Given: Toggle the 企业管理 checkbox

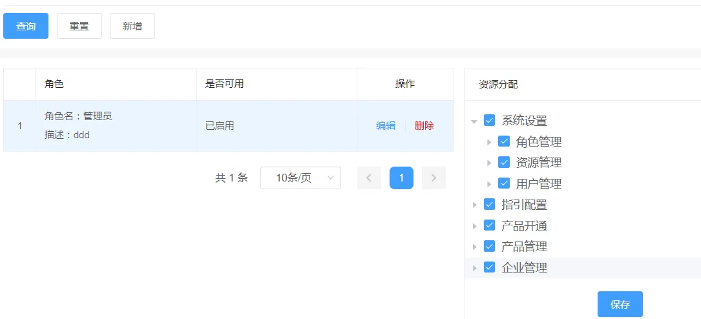Looking at the screenshot, I should tap(489, 267).
